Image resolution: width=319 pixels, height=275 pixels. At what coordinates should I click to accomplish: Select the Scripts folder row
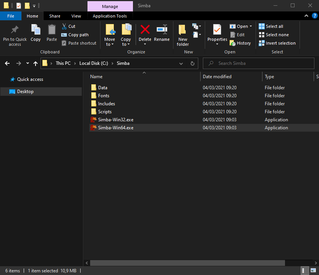[x=204, y=112]
